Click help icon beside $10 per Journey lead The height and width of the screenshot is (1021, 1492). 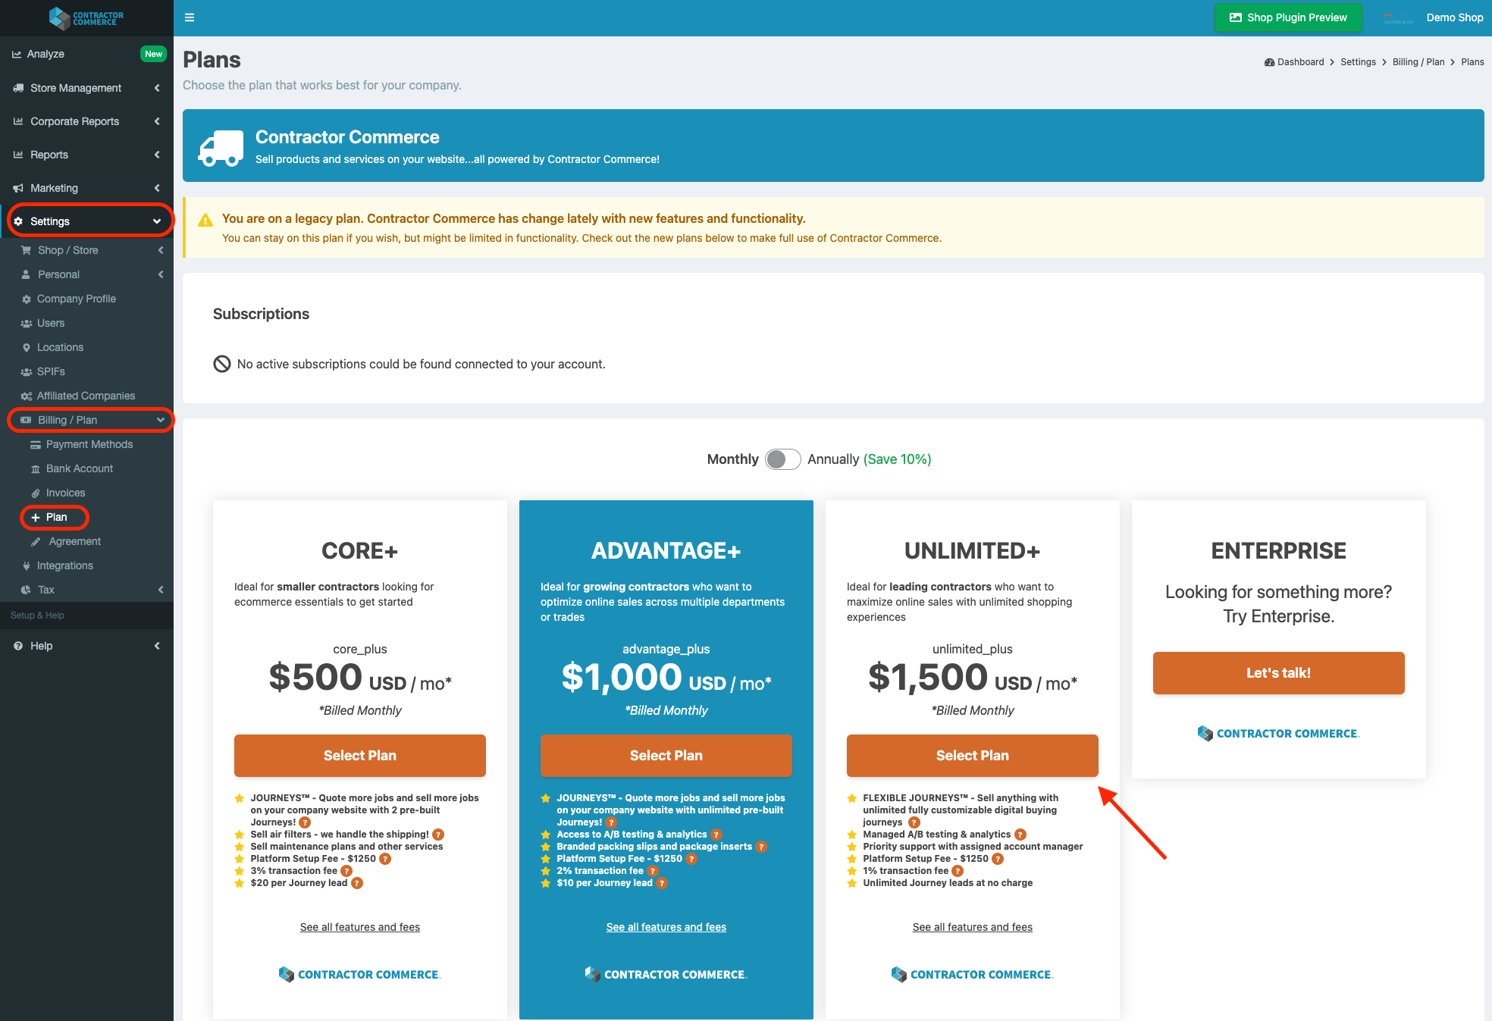point(662,883)
